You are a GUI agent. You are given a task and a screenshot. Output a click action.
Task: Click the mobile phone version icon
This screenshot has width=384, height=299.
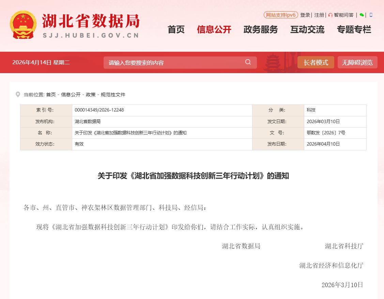(x=371, y=15)
